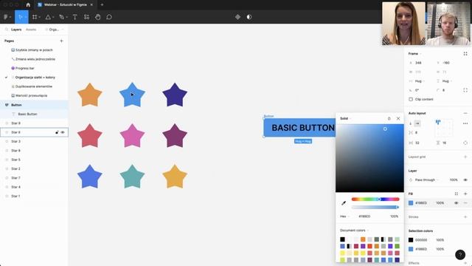Screen dimensions: 472x266
Task: Click droplet icon in color picker header
Action: 389,118
